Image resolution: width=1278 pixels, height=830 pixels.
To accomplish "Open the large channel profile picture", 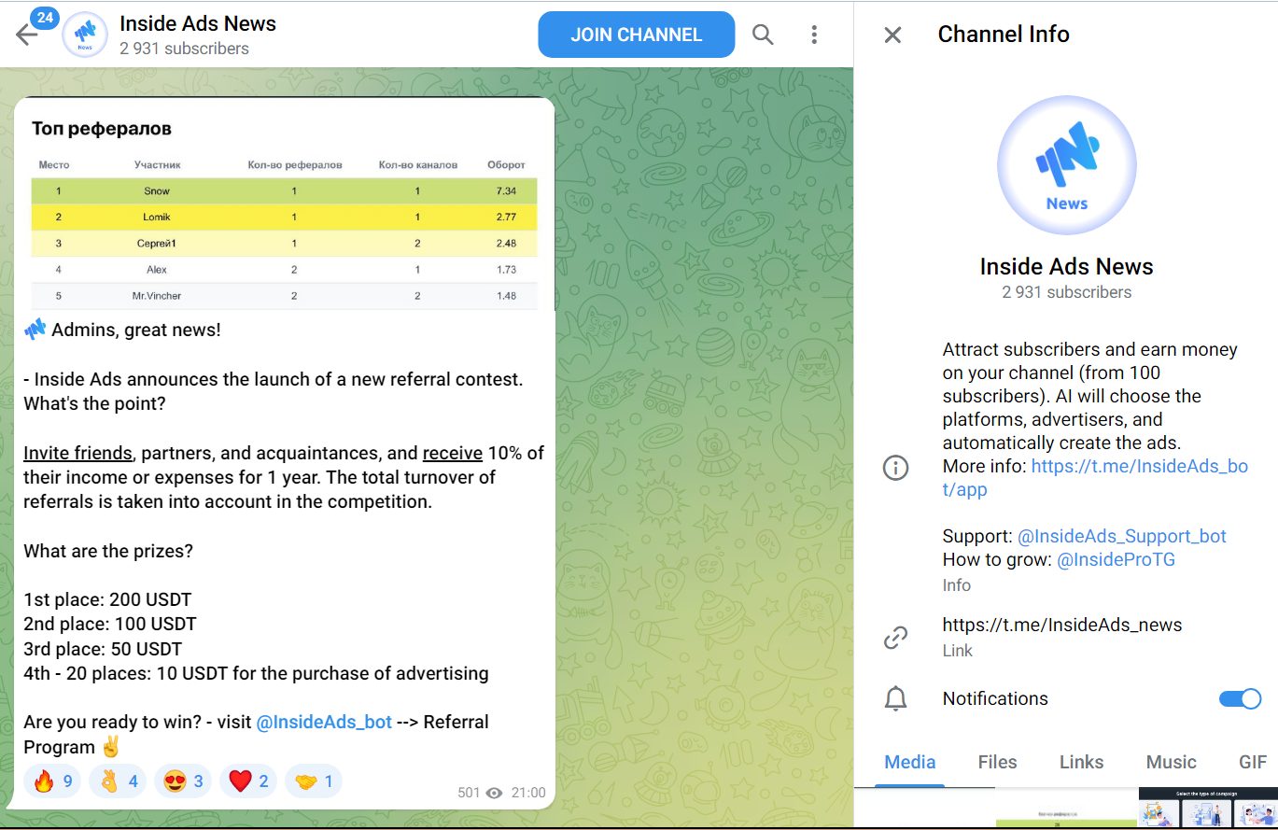I will (x=1066, y=164).
